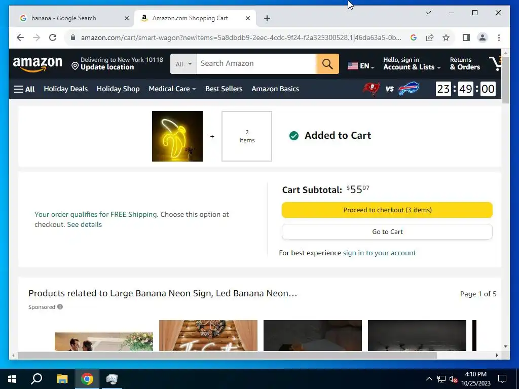Open the search category All dropdown
Screen dimensions: 519x389
coord(183,64)
